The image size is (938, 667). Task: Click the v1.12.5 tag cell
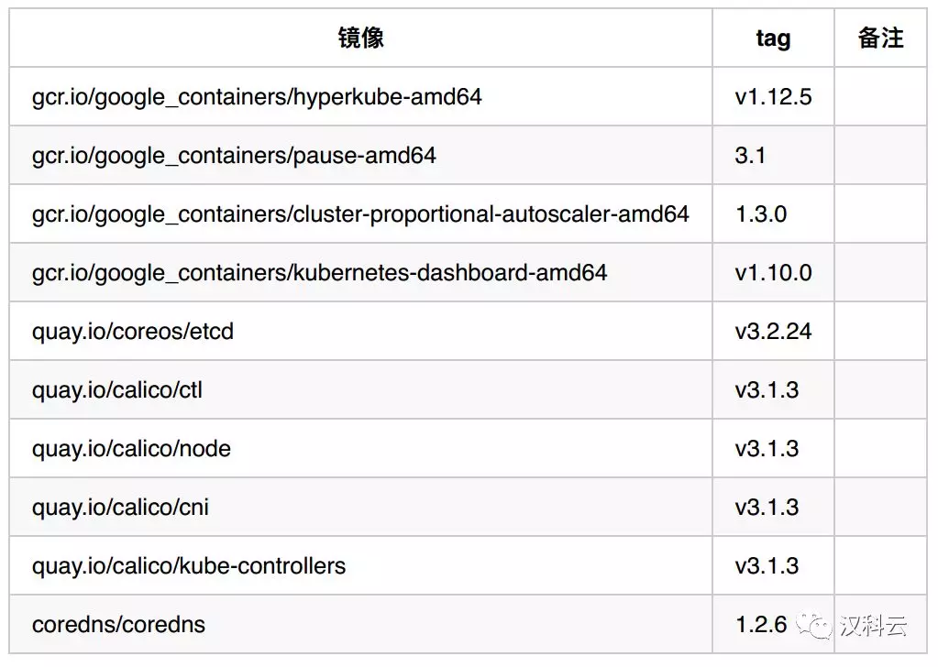tap(774, 96)
